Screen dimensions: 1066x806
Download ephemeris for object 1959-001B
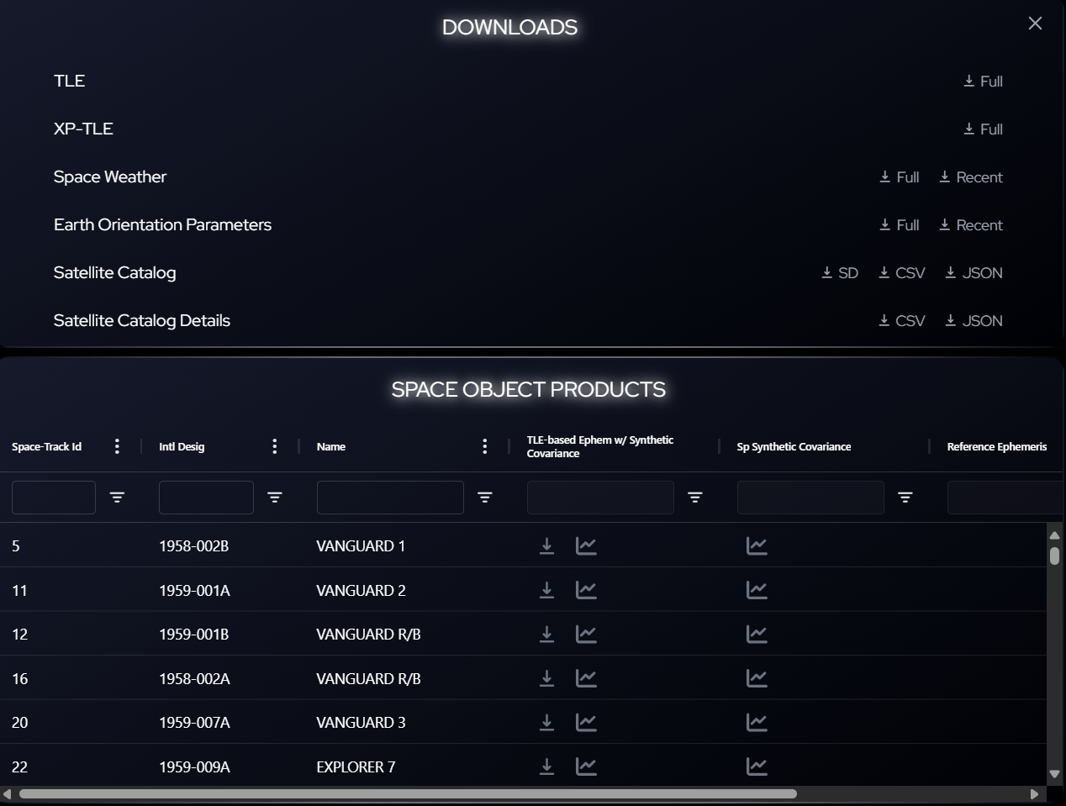(x=546, y=634)
